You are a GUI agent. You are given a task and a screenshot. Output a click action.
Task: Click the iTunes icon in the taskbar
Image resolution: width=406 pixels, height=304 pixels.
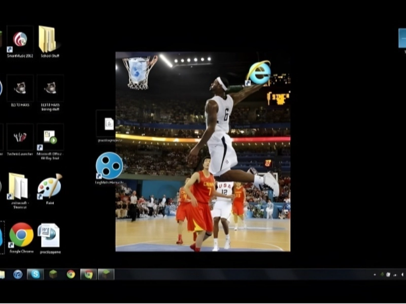[x=18, y=274]
